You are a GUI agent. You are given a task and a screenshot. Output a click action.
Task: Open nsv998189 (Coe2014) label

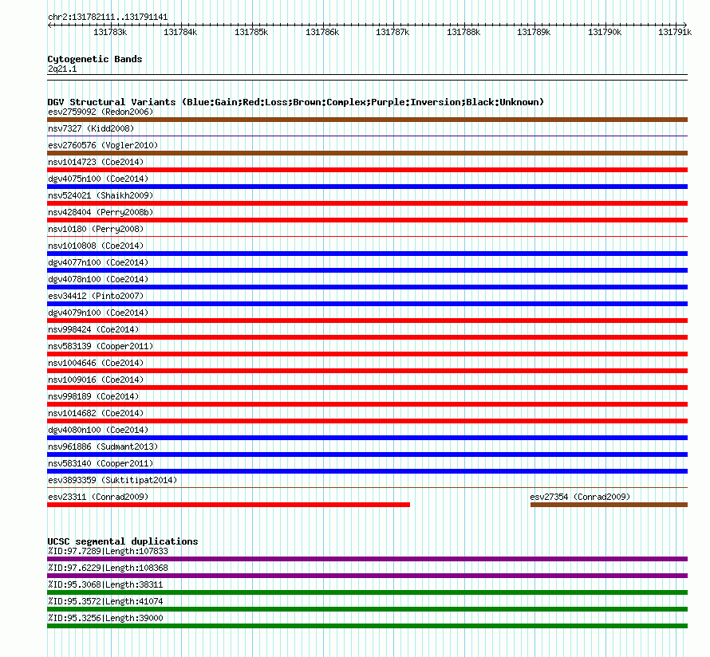pos(93,396)
